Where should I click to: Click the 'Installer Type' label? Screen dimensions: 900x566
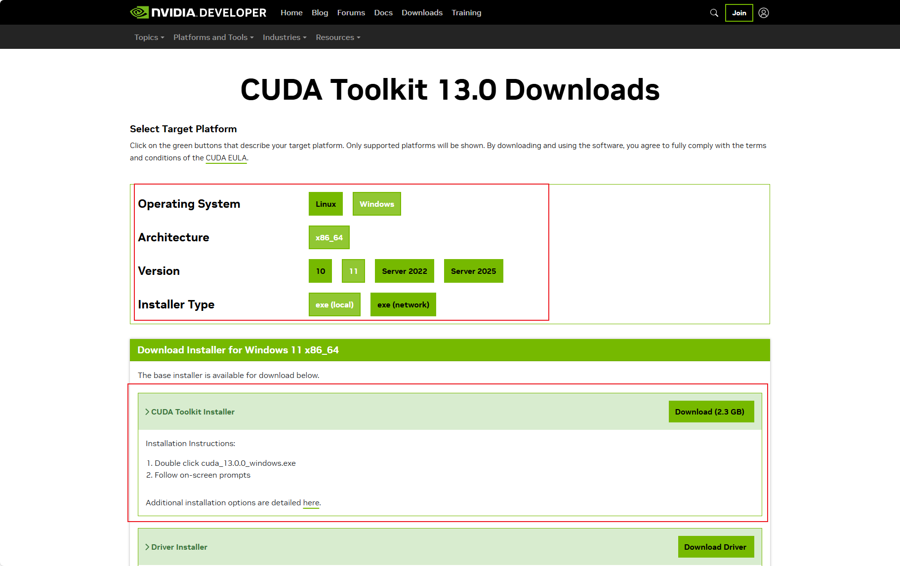pyautogui.click(x=176, y=304)
